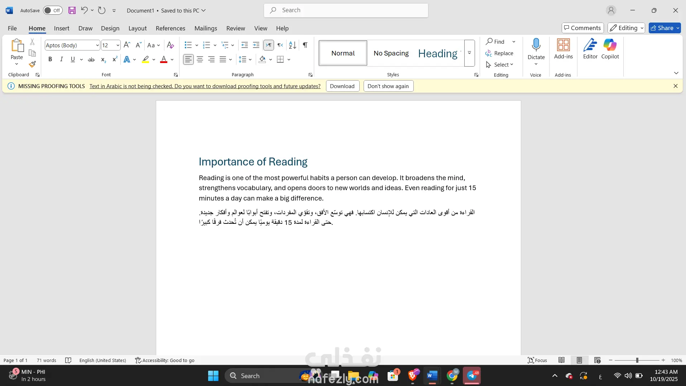Expand the Styles gallery
The height and width of the screenshot is (386, 686).
(469, 53)
